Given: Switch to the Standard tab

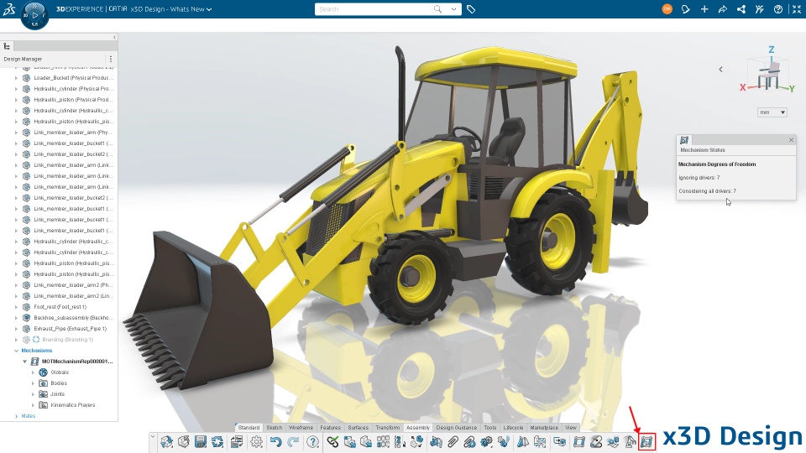Looking at the screenshot, I should click(x=249, y=427).
